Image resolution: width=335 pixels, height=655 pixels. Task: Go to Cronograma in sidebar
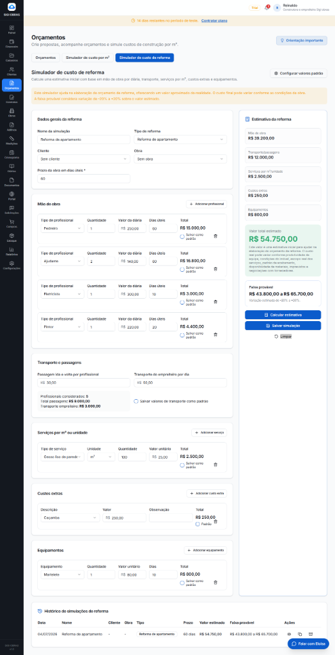[12, 154]
